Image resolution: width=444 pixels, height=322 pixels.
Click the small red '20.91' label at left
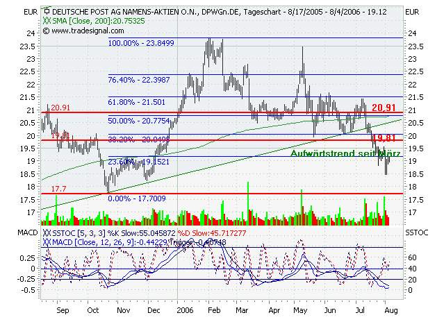point(60,108)
